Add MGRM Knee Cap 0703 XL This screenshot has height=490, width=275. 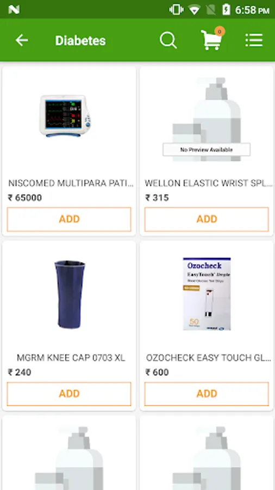click(69, 394)
